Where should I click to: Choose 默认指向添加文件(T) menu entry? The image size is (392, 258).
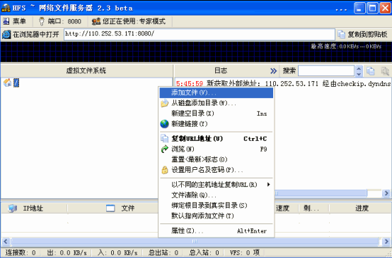[x=217, y=216]
